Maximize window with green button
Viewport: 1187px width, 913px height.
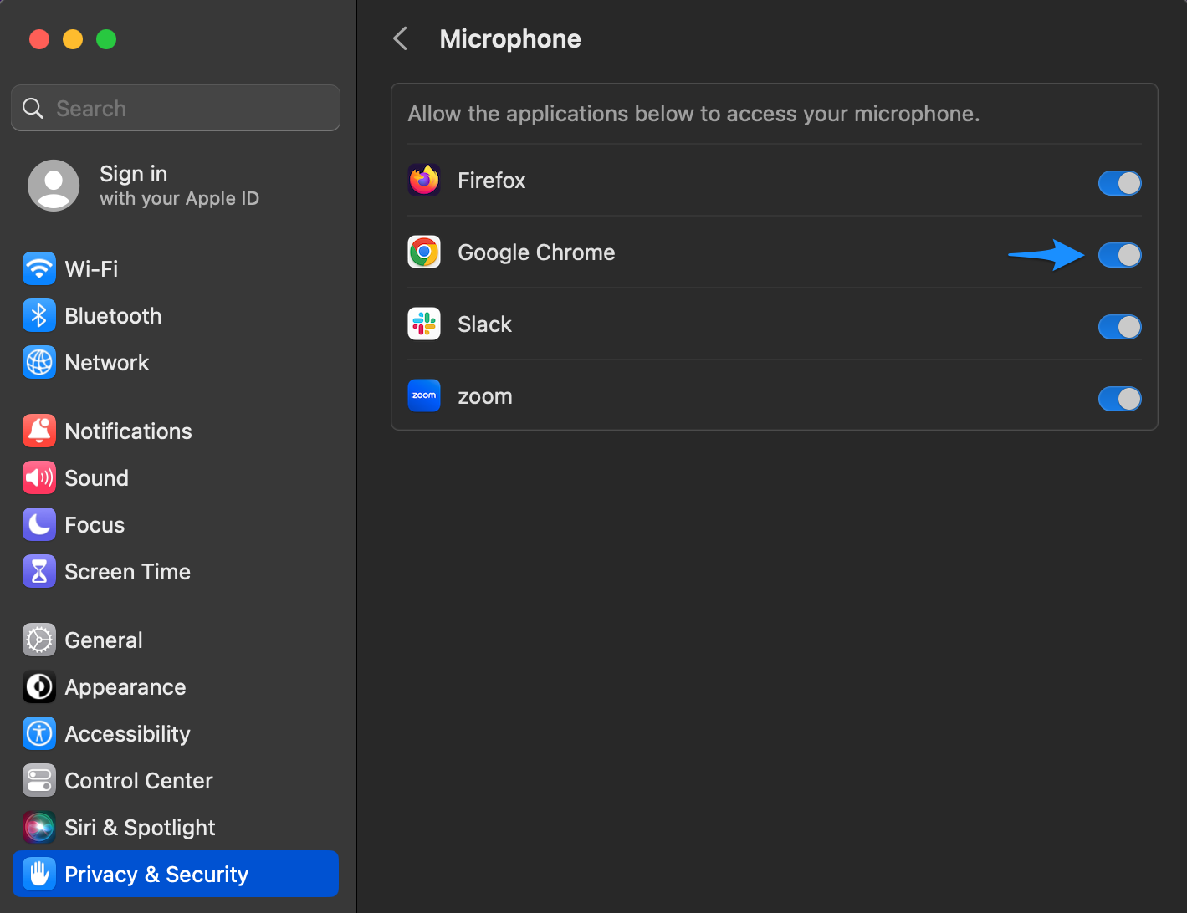(106, 39)
